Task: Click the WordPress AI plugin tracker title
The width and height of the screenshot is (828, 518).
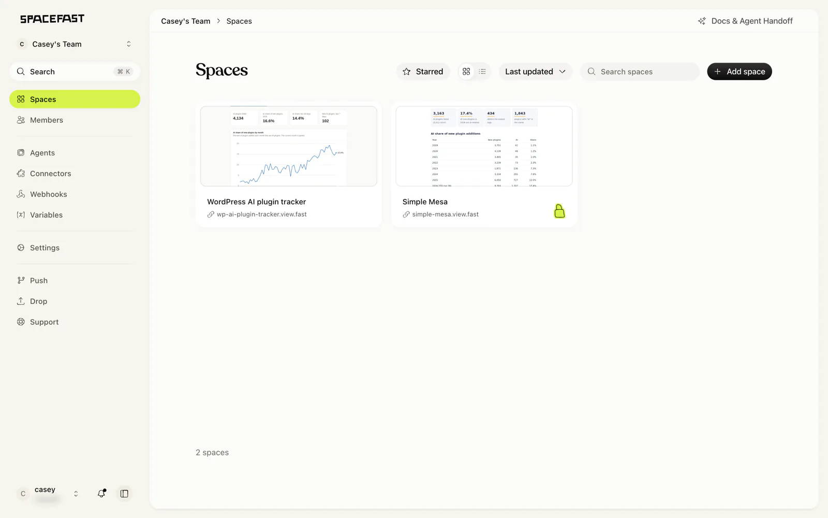Action: click(x=257, y=202)
